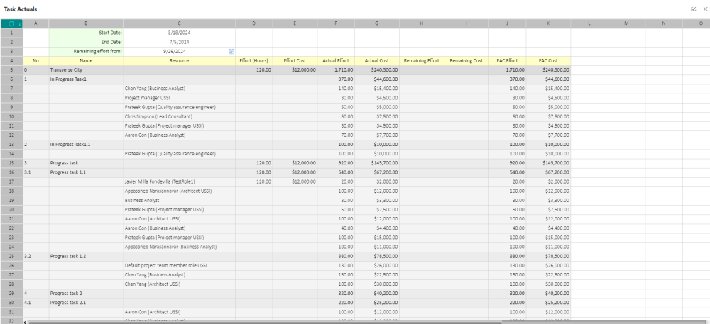Click 'Appasaheb Narasannavar (Architect USSI)' resource cell
This screenshot has height=324, width=710.
[x=180, y=191]
